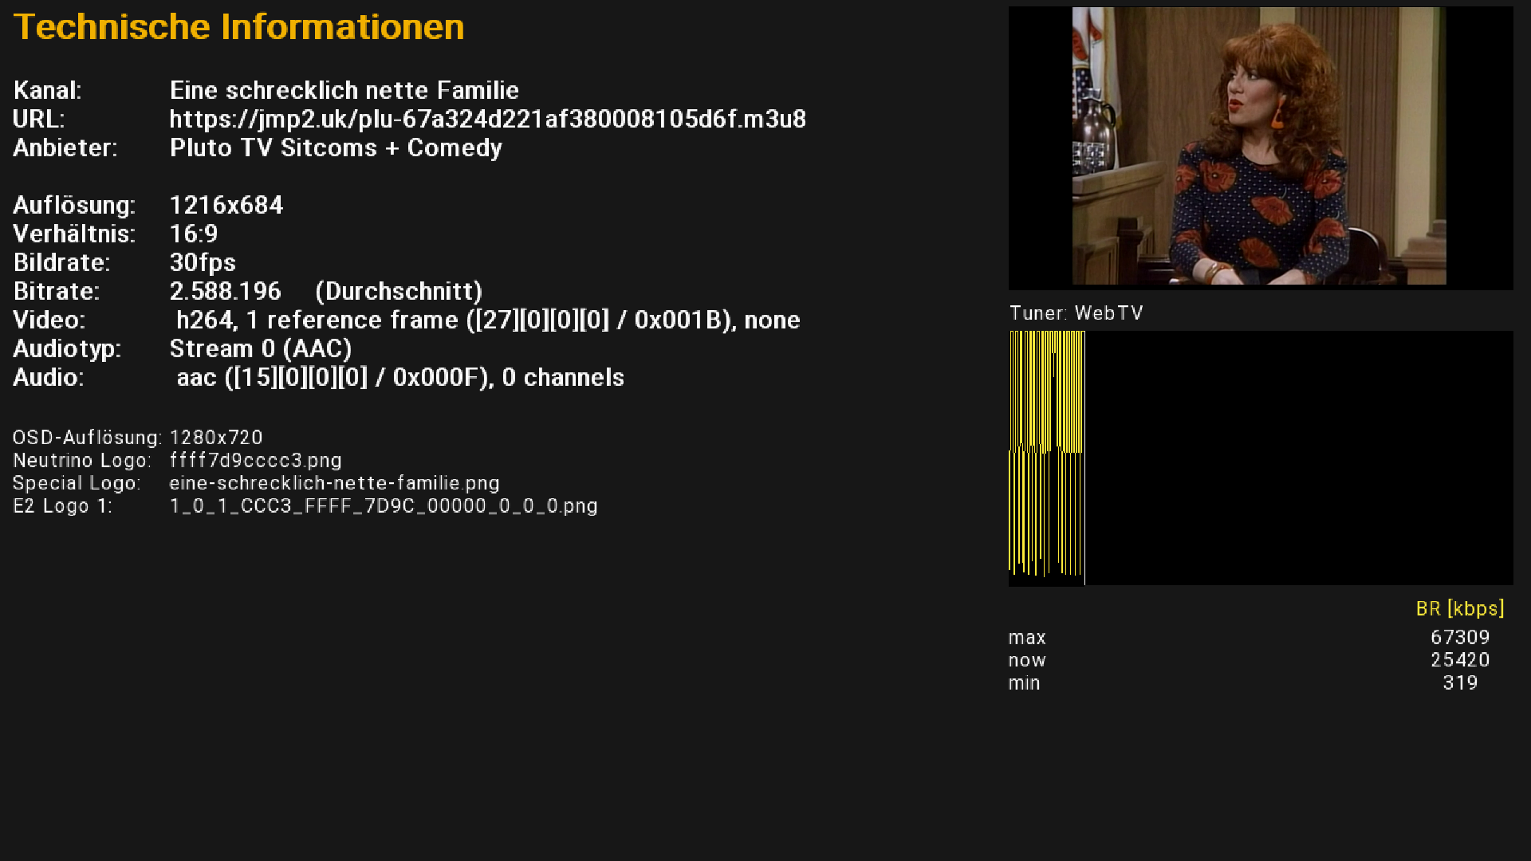Click the Stream 0 (AAC) audio type
The width and height of the screenshot is (1531, 861).
(x=261, y=349)
